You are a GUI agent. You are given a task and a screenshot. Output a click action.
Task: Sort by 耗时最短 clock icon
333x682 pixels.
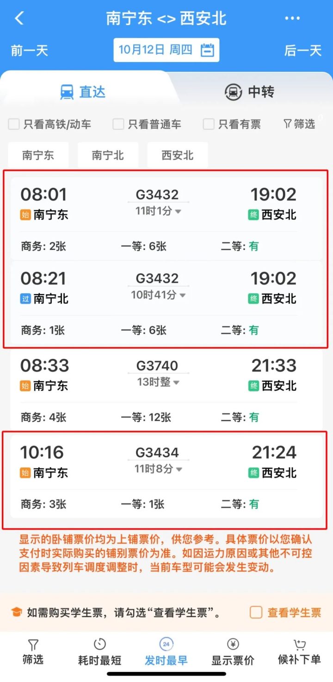tap(99, 644)
